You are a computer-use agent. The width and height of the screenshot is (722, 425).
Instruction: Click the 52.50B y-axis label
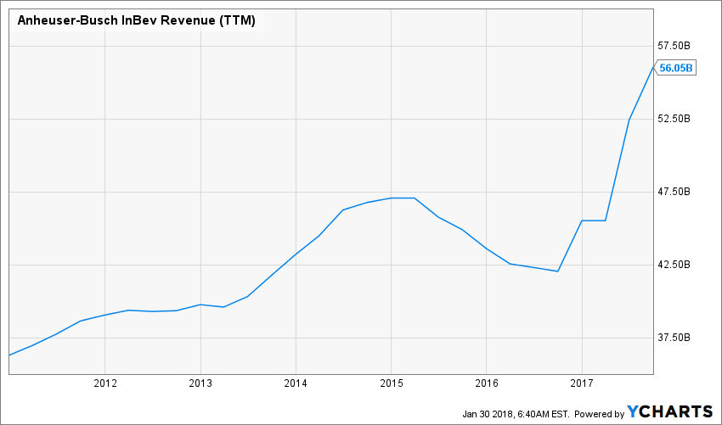(674, 119)
